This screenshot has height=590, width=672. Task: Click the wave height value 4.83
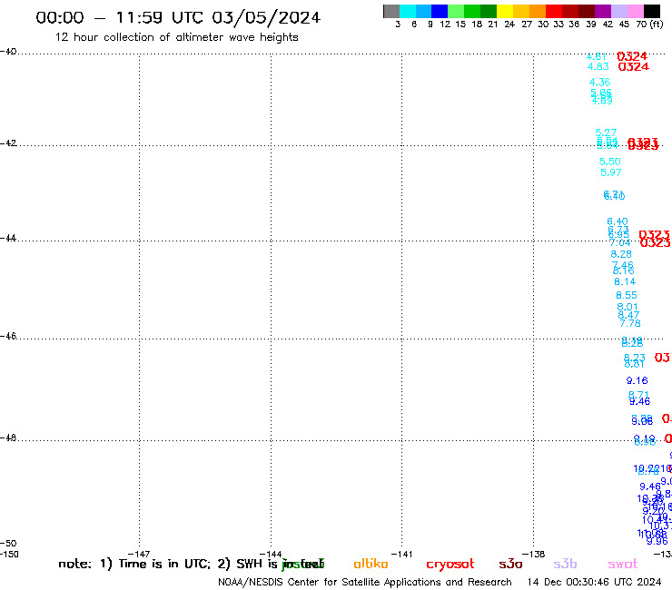coord(598,67)
